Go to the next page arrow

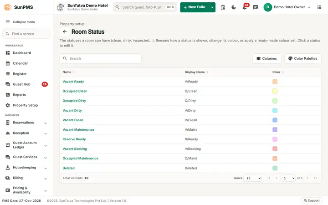click(x=307, y=178)
